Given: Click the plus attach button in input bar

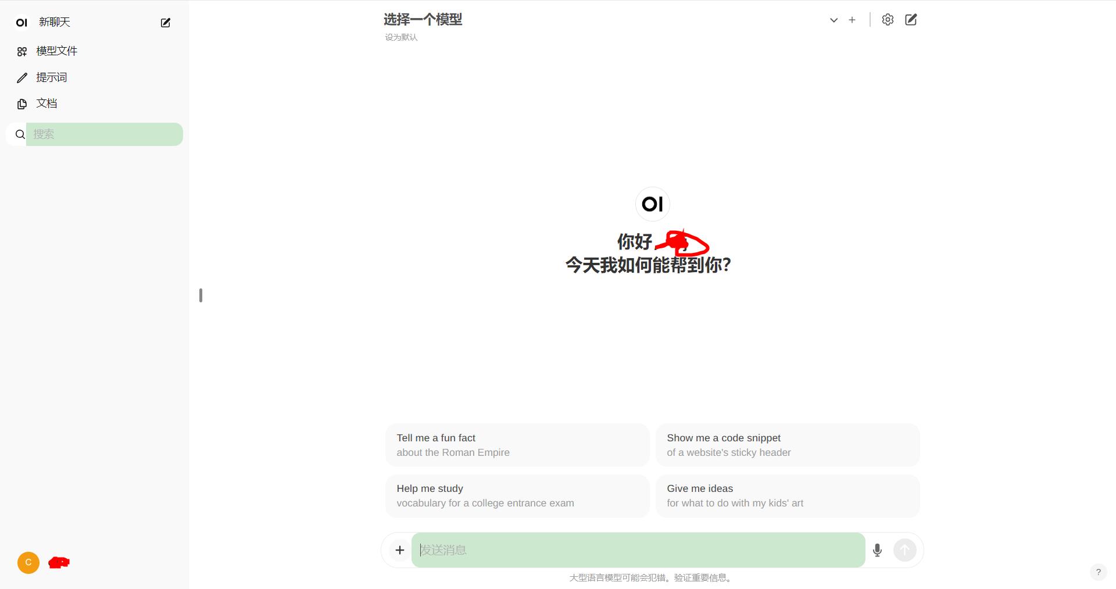Looking at the screenshot, I should [400, 550].
